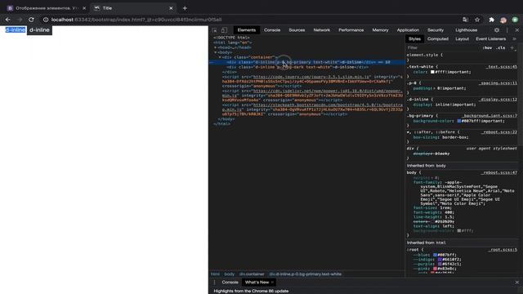Toggle the device toolbar icon in DevTools
This screenshot has height=294, width=523.
[224, 30]
